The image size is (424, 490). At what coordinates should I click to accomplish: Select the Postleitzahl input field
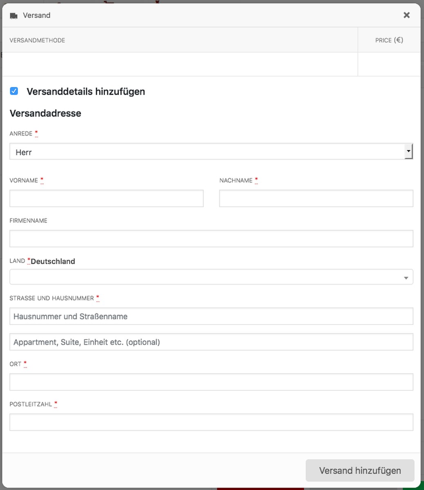click(211, 422)
